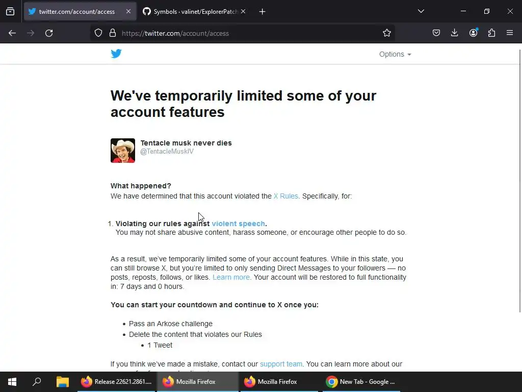
Task: Open the violent speech link
Action: [239, 224]
